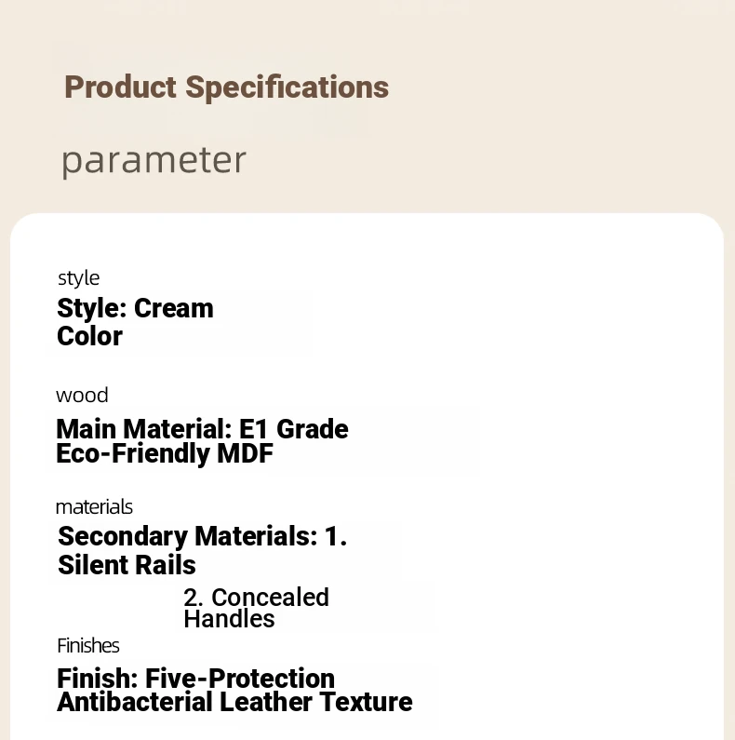This screenshot has width=735, height=740.
Task: Click the small wood label
Action: (x=82, y=395)
